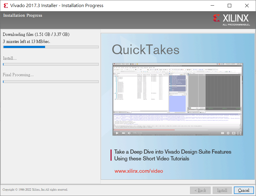Image resolution: width=256 pixels, height=196 pixels.
Task: Click the Downloading files progress bar
Action: coord(51,47)
